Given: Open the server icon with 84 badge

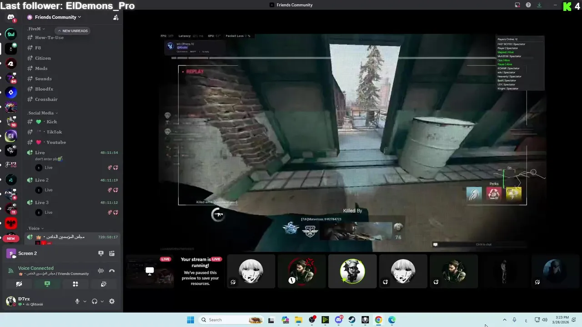Looking at the screenshot, I should pyautogui.click(x=11, y=78).
